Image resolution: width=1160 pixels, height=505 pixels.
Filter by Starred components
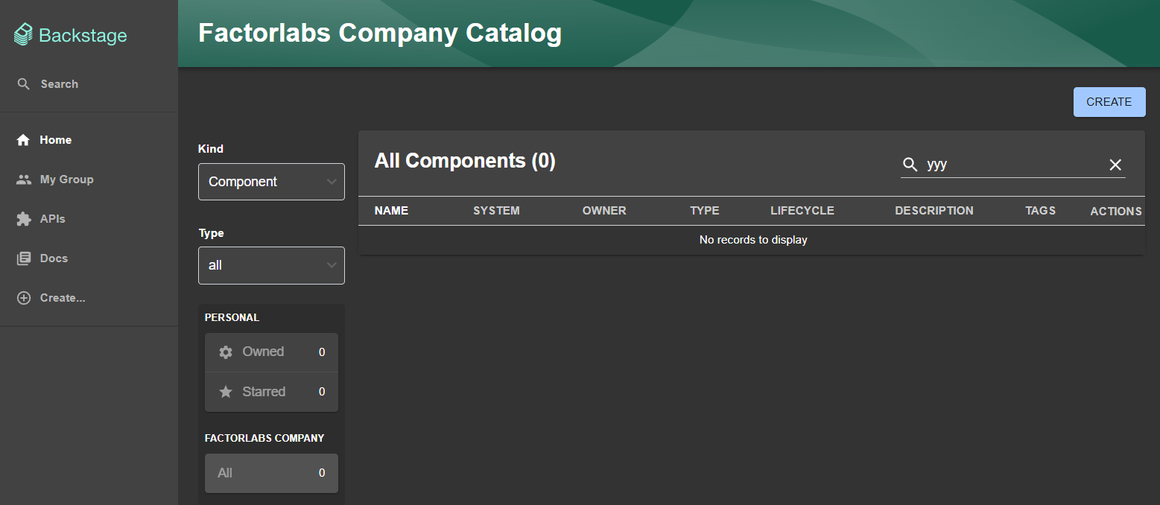[271, 392]
